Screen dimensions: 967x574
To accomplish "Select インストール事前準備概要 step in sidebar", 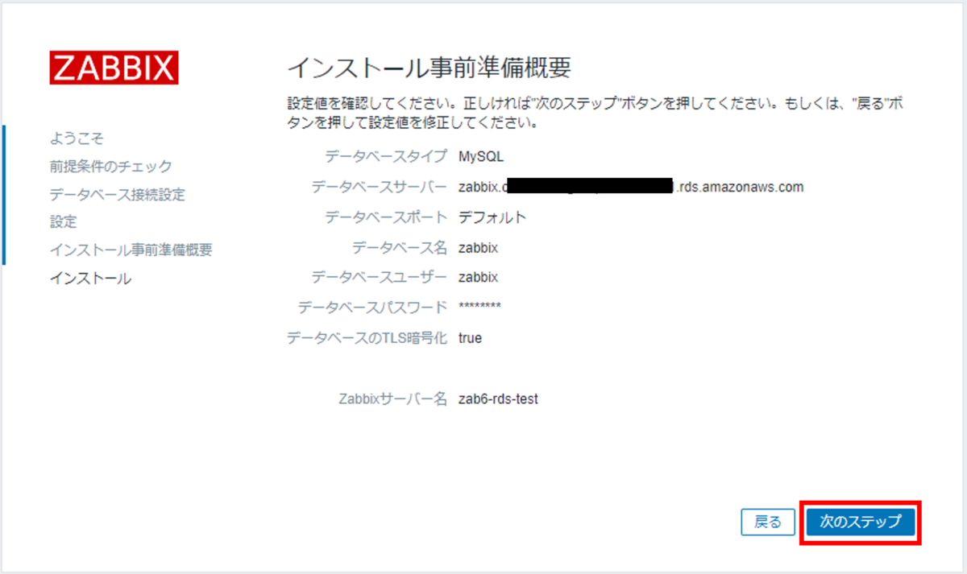I will pyautogui.click(x=131, y=250).
